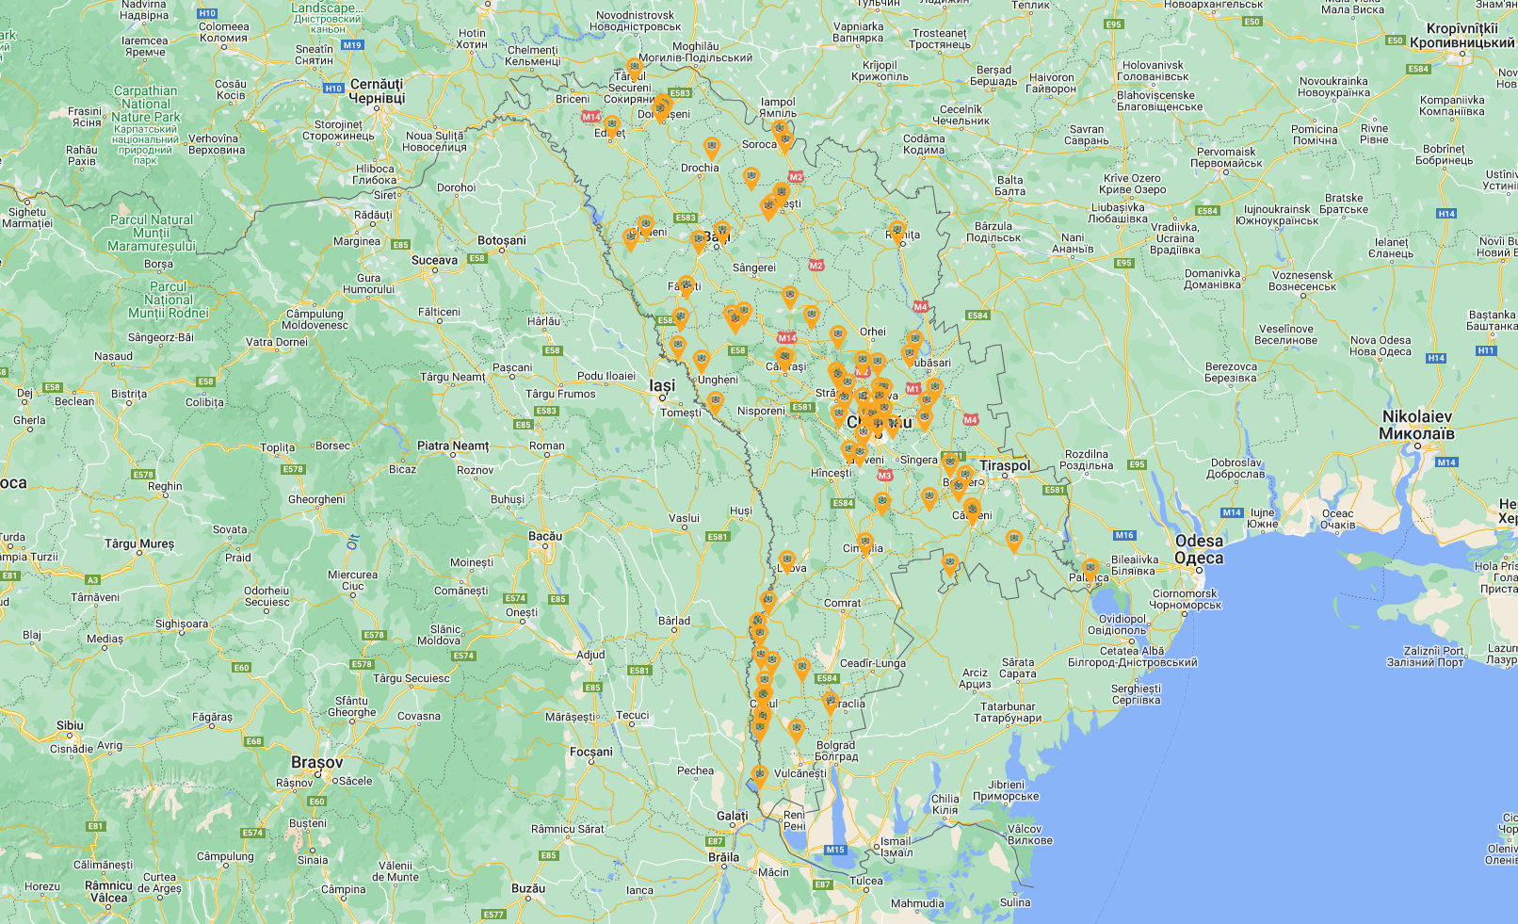Click the Iași city label

point(662,386)
